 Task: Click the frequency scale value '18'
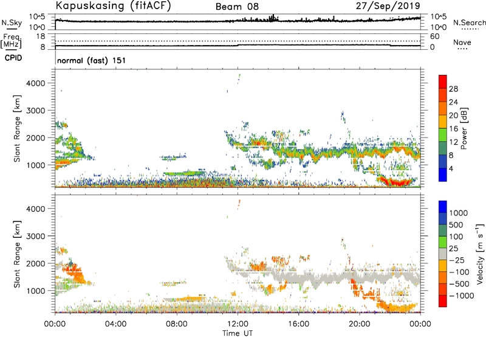(41, 36)
